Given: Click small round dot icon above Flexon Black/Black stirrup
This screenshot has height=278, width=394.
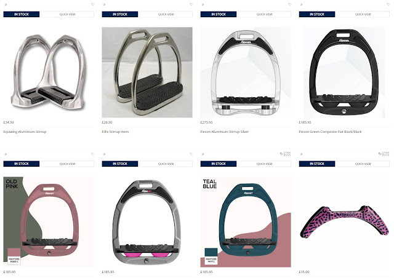Looking at the screenshot, I should pyautogui.click(x=301, y=4).
